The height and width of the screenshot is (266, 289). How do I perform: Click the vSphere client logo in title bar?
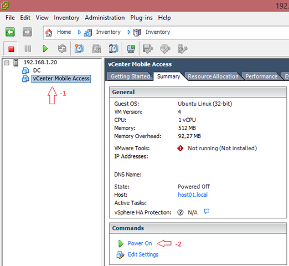5,5
